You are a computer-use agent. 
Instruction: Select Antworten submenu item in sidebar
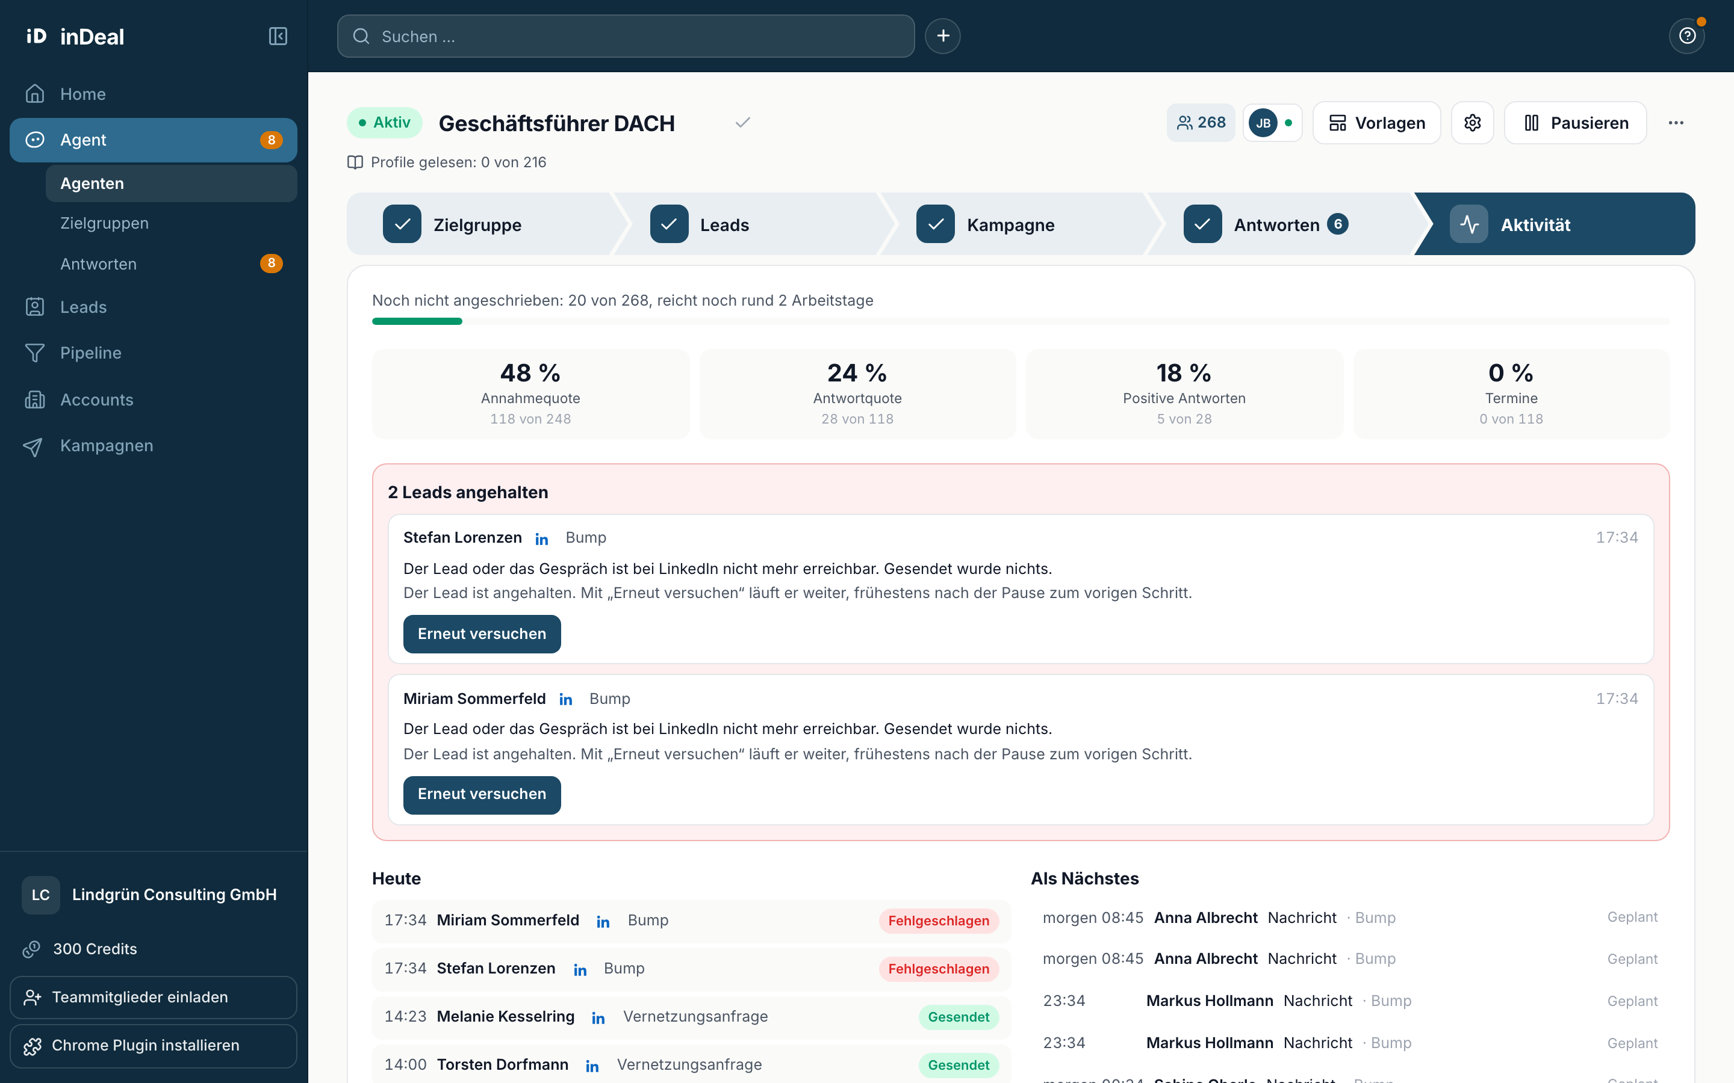pyautogui.click(x=171, y=264)
